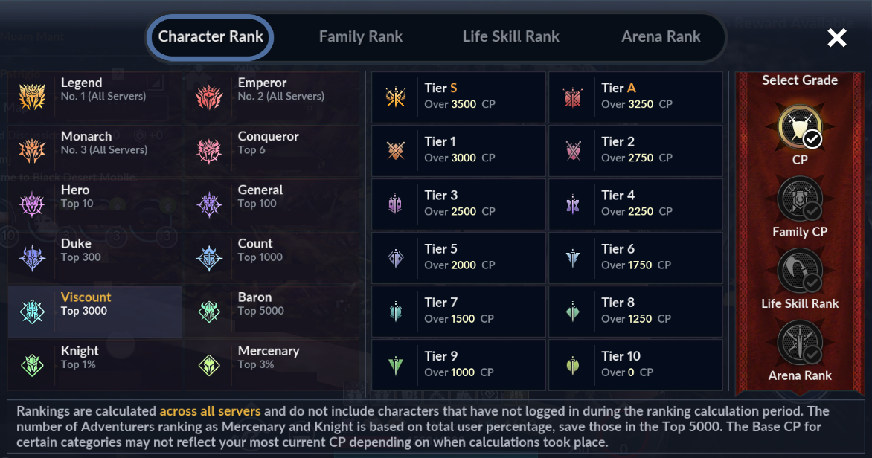Close the ranking window with X

click(836, 38)
